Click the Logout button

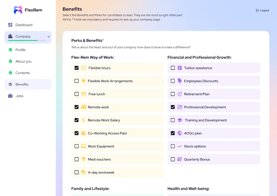tap(262, 11)
